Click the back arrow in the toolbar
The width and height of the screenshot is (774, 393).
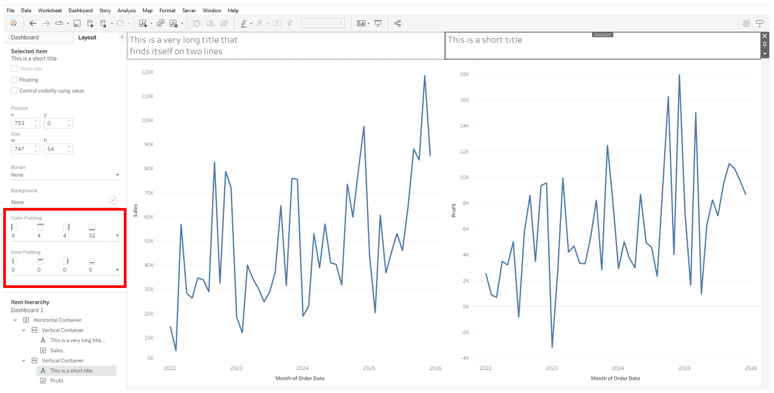click(33, 23)
